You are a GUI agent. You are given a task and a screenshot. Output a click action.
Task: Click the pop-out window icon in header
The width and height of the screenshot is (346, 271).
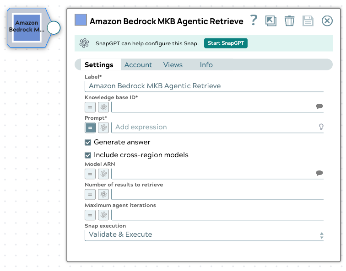coord(271,21)
